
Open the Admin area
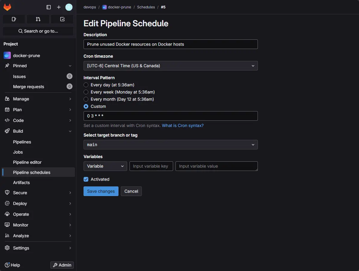tap(62, 265)
